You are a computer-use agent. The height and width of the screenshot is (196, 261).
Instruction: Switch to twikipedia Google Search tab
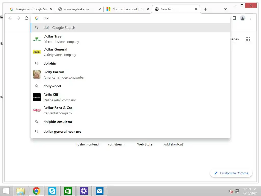pos(31,9)
